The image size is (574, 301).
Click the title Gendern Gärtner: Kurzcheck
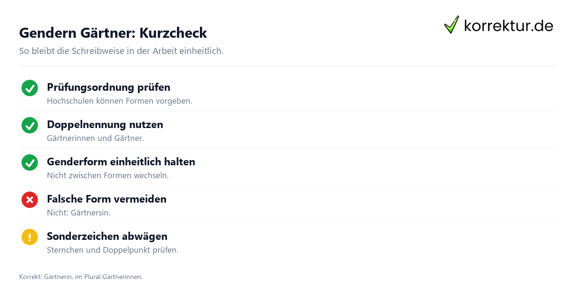(x=113, y=33)
